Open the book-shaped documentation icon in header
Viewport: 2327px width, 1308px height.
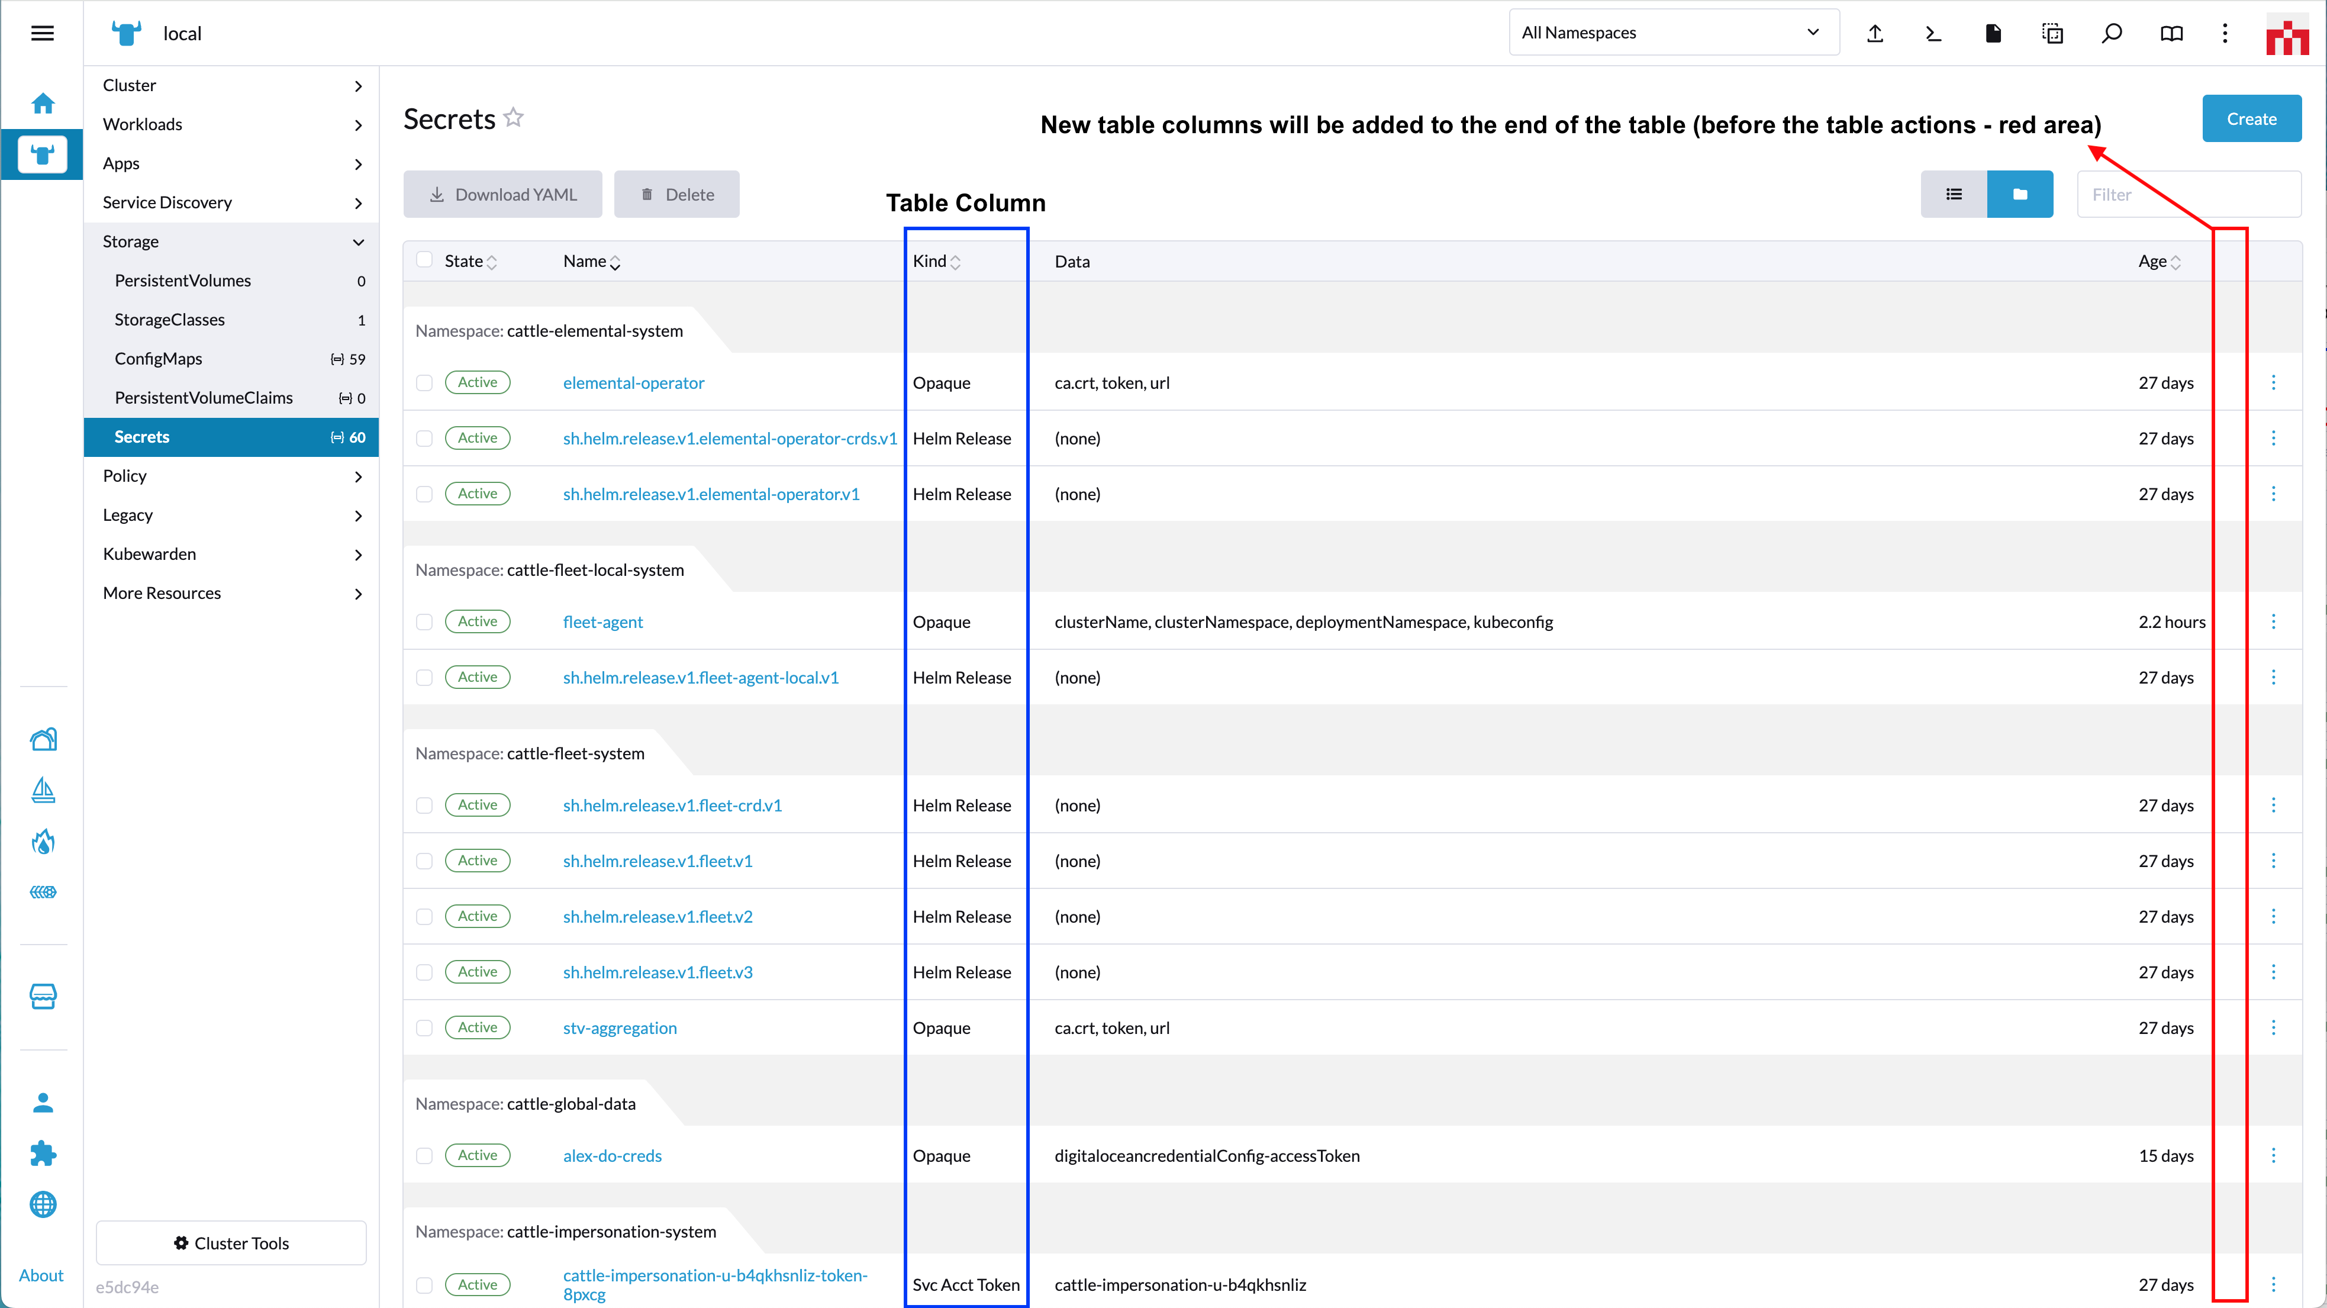pyautogui.click(x=2171, y=33)
